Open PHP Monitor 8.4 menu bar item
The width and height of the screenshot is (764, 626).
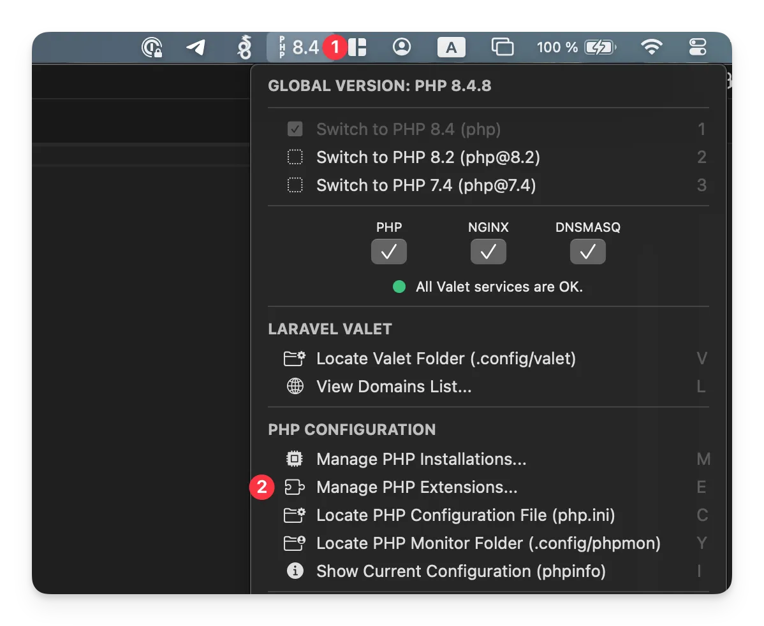coord(299,47)
